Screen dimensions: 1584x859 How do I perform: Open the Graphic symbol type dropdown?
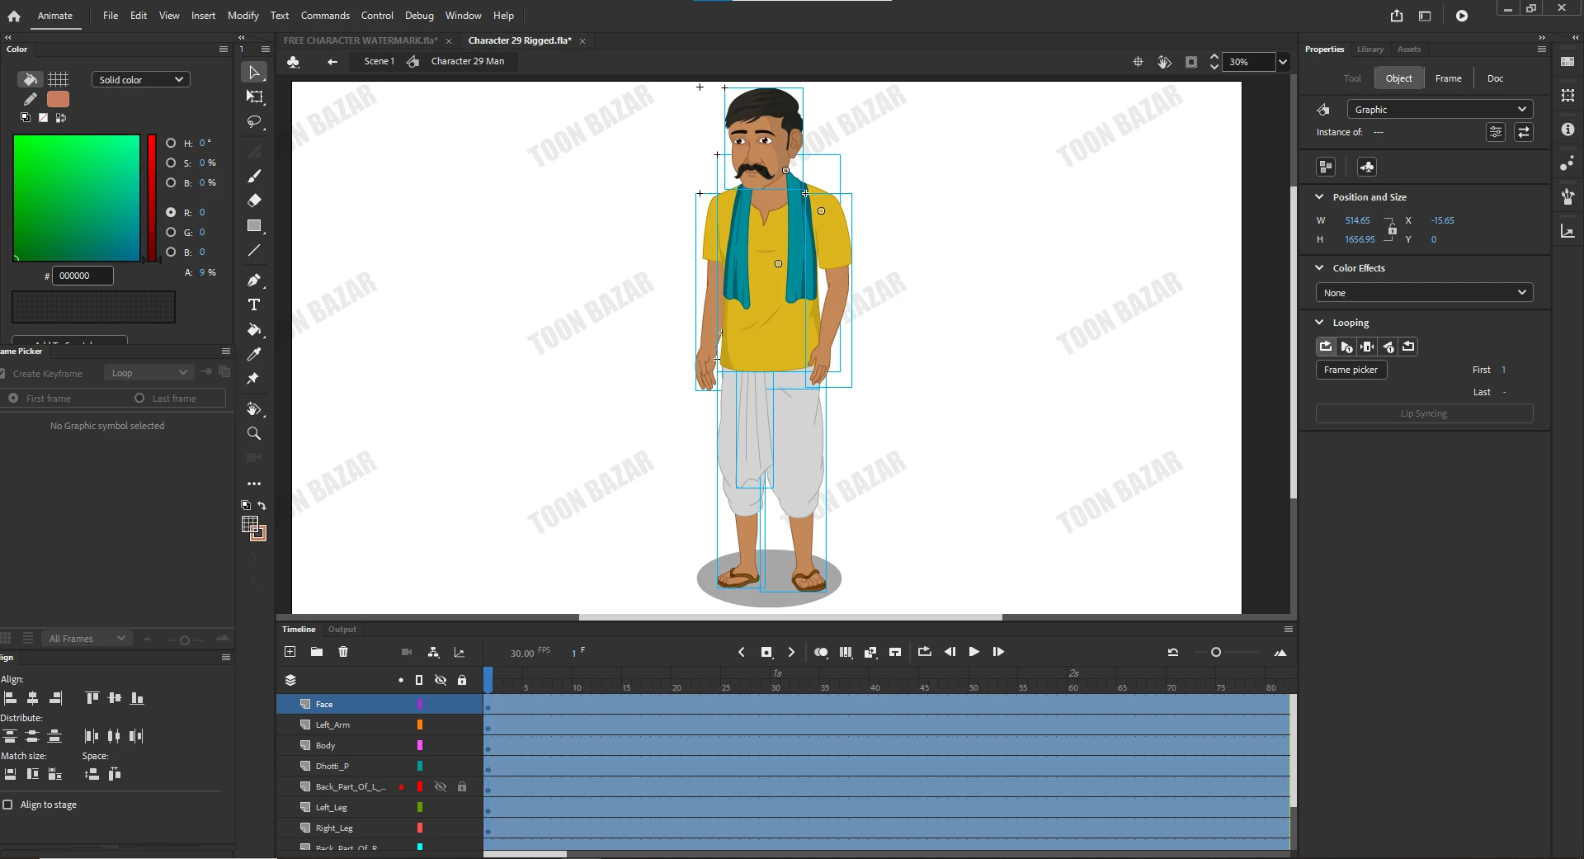[x=1440, y=109]
